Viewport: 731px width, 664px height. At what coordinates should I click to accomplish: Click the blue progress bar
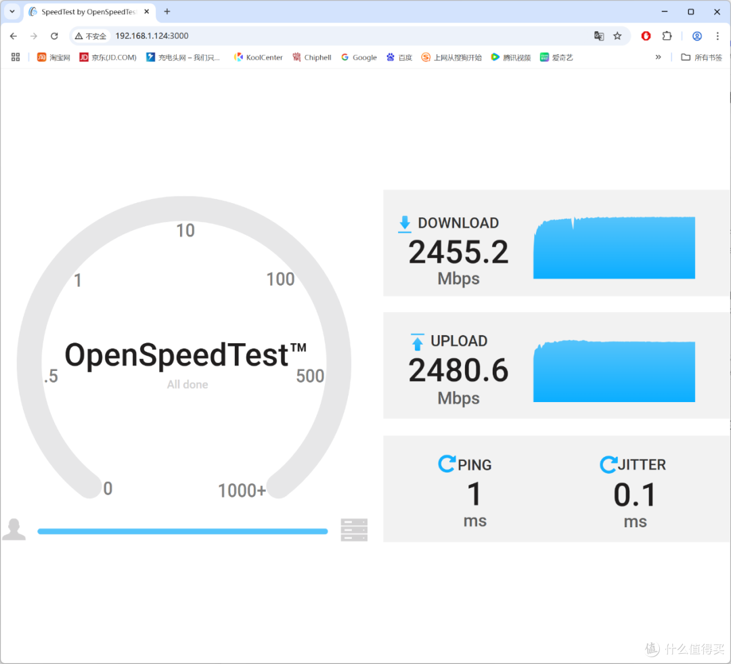tap(183, 531)
